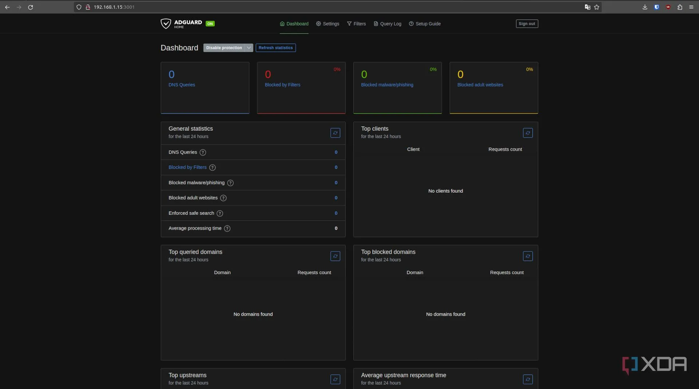
Task: Open the Dashboard tab
Action: [294, 24]
